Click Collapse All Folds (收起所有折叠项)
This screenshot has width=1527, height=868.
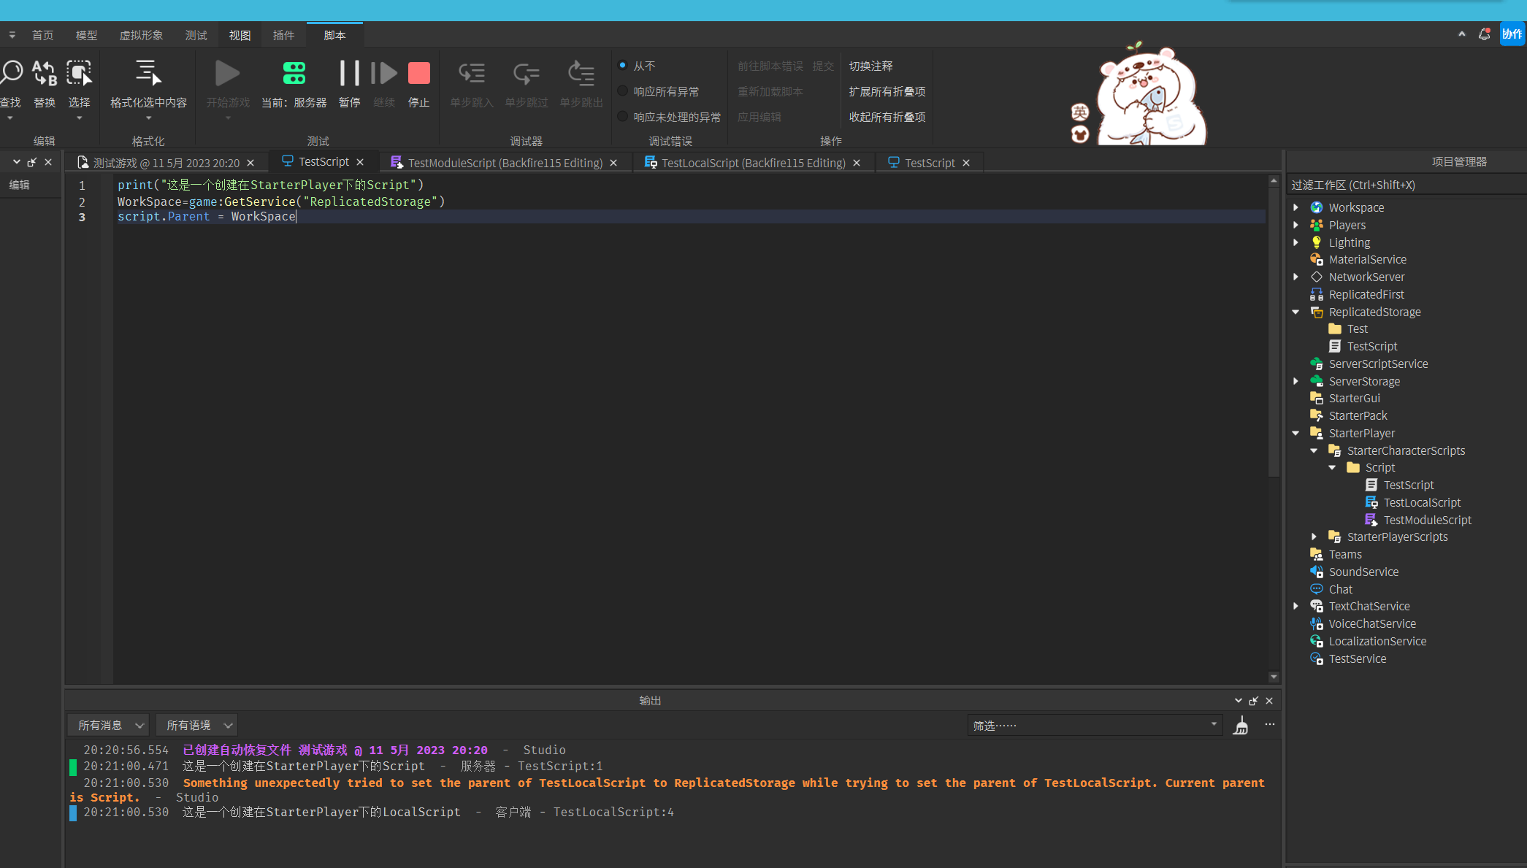click(887, 117)
